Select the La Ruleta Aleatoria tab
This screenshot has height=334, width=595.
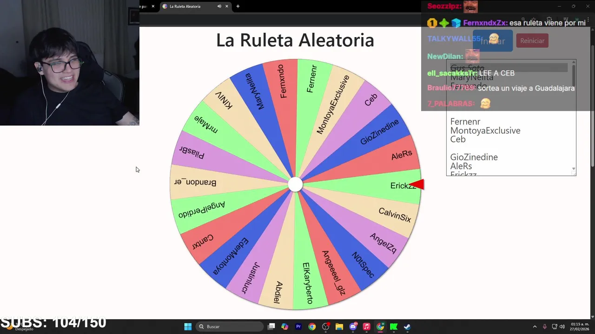(195, 6)
